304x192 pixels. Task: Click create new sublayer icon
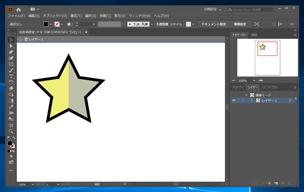pos(276,183)
